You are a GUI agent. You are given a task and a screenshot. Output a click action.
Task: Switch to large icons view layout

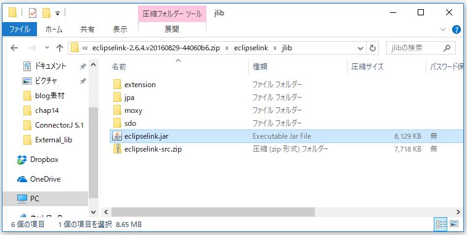coord(454,225)
